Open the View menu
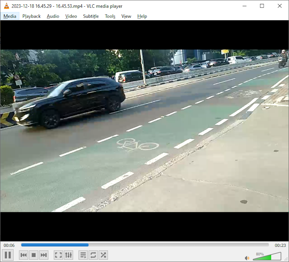 pos(126,16)
